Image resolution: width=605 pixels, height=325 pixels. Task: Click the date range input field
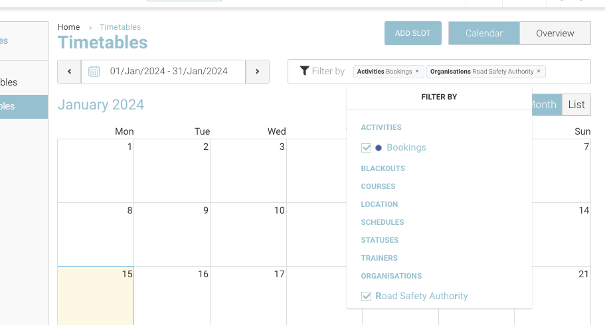click(169, 72)
